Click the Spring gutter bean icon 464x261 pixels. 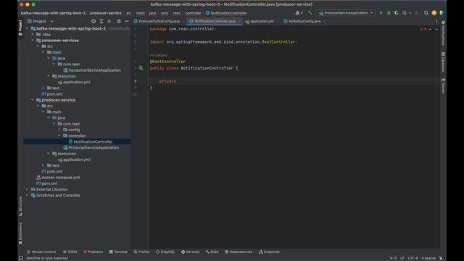tap(141, 67)
